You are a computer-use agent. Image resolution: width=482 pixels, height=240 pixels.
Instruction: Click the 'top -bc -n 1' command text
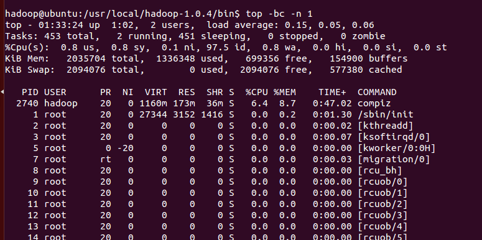click(x=279, y=14)
